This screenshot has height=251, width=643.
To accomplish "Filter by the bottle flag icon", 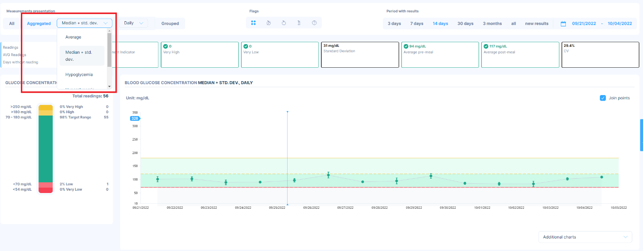I will click(299, 23).
